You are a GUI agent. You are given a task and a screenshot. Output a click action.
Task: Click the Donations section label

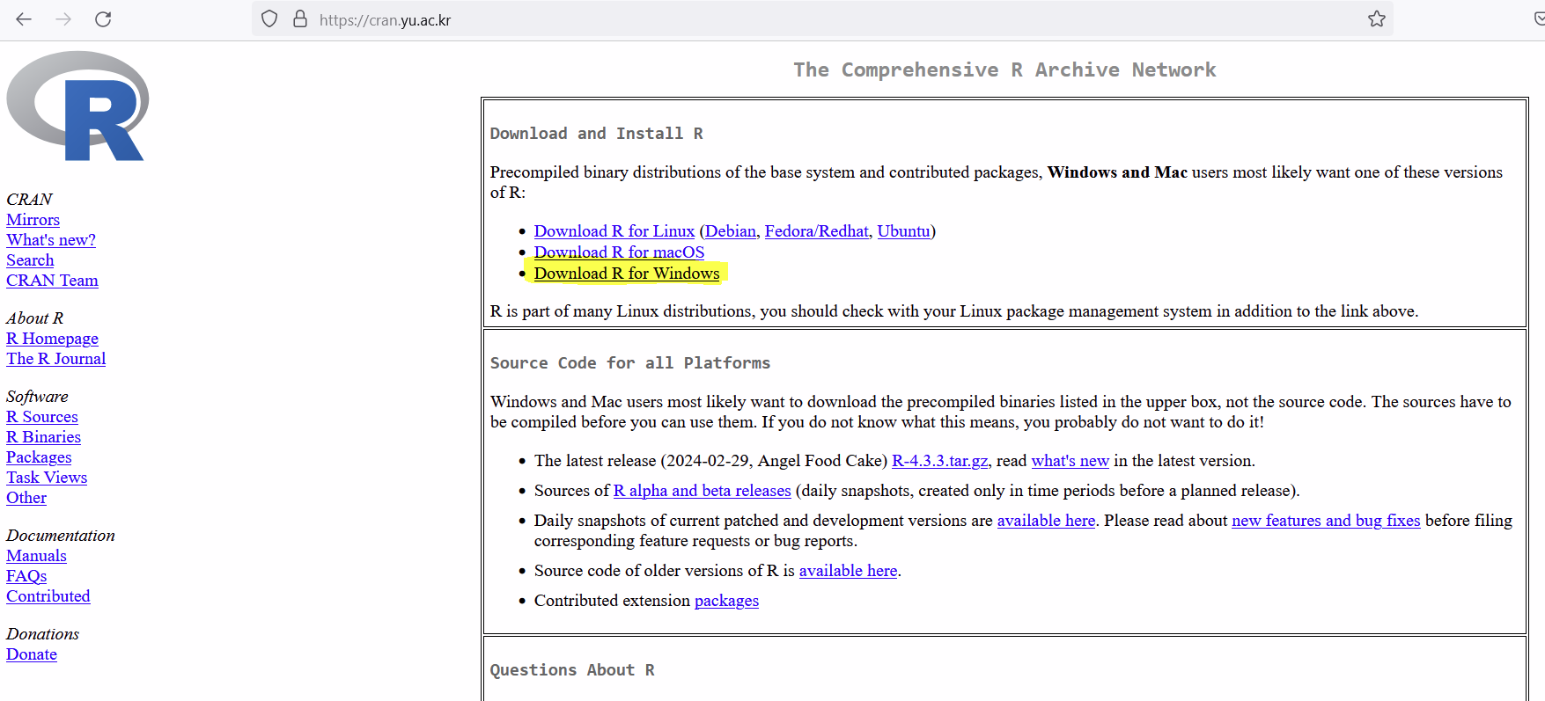(42, 634)
